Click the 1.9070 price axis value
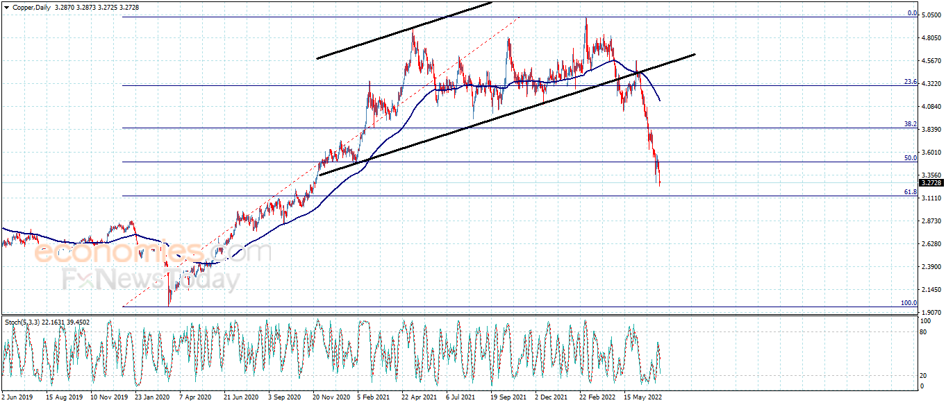 [931, 313]
